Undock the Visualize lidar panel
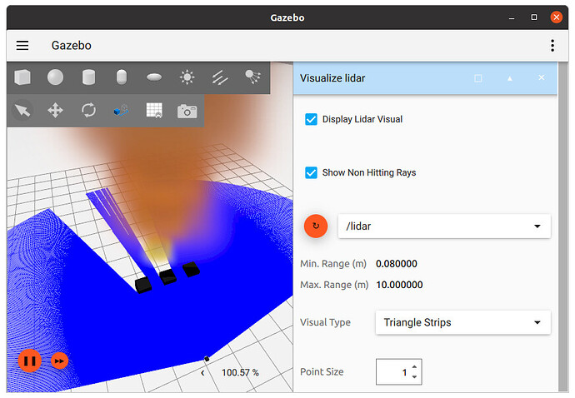 [478, 78]
